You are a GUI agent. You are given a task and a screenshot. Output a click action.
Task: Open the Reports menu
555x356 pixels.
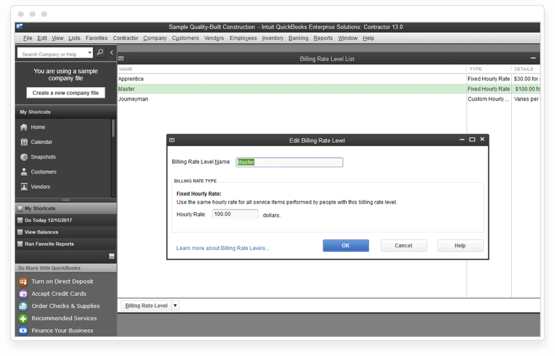point(323,38)
